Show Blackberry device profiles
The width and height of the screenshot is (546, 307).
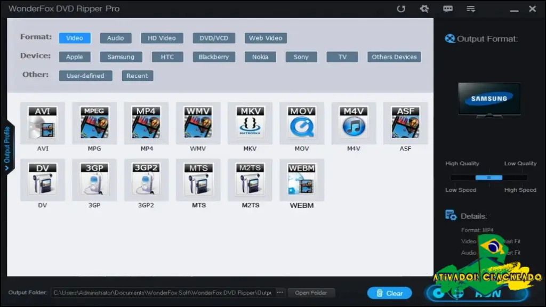pos(214,56)
